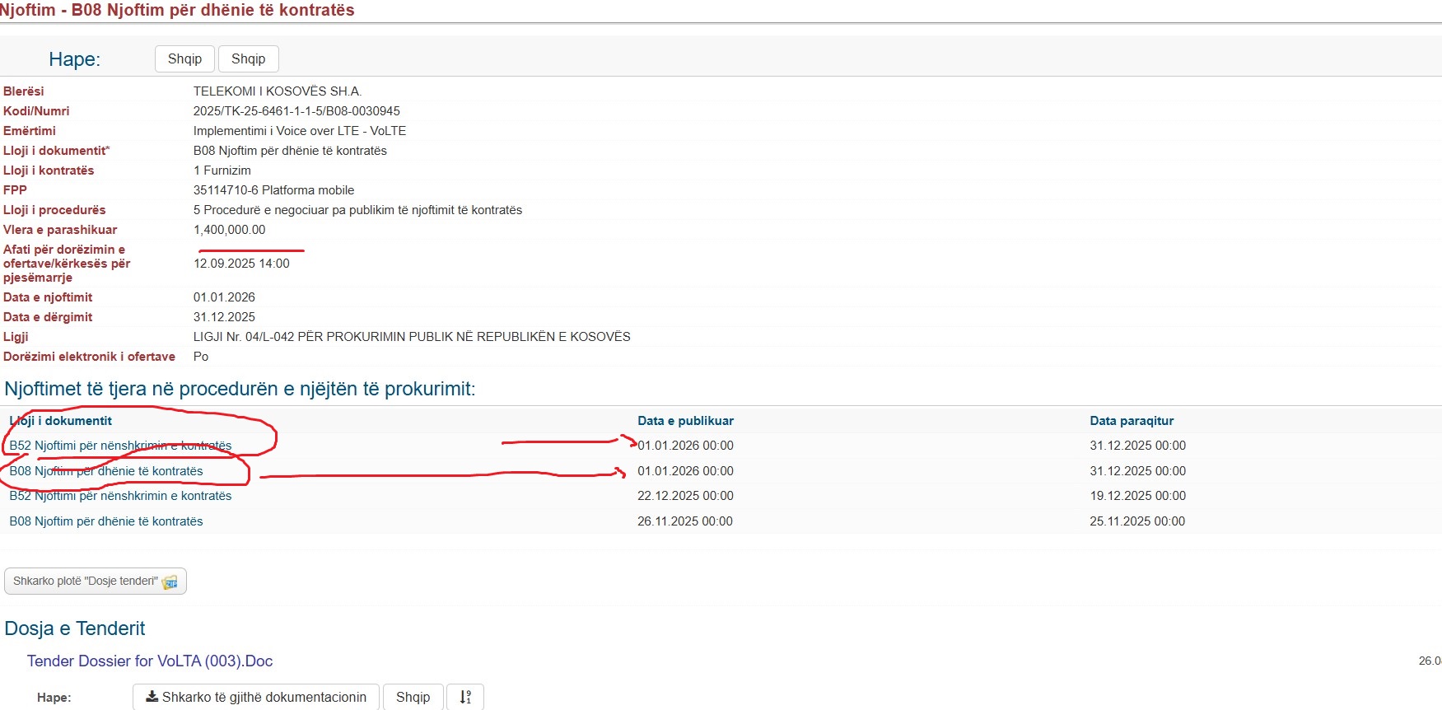
Task: Click the numeric sort order icon button
Action: point(465,697)
